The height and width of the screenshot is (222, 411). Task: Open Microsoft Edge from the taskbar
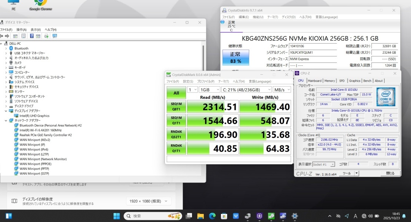212,216
